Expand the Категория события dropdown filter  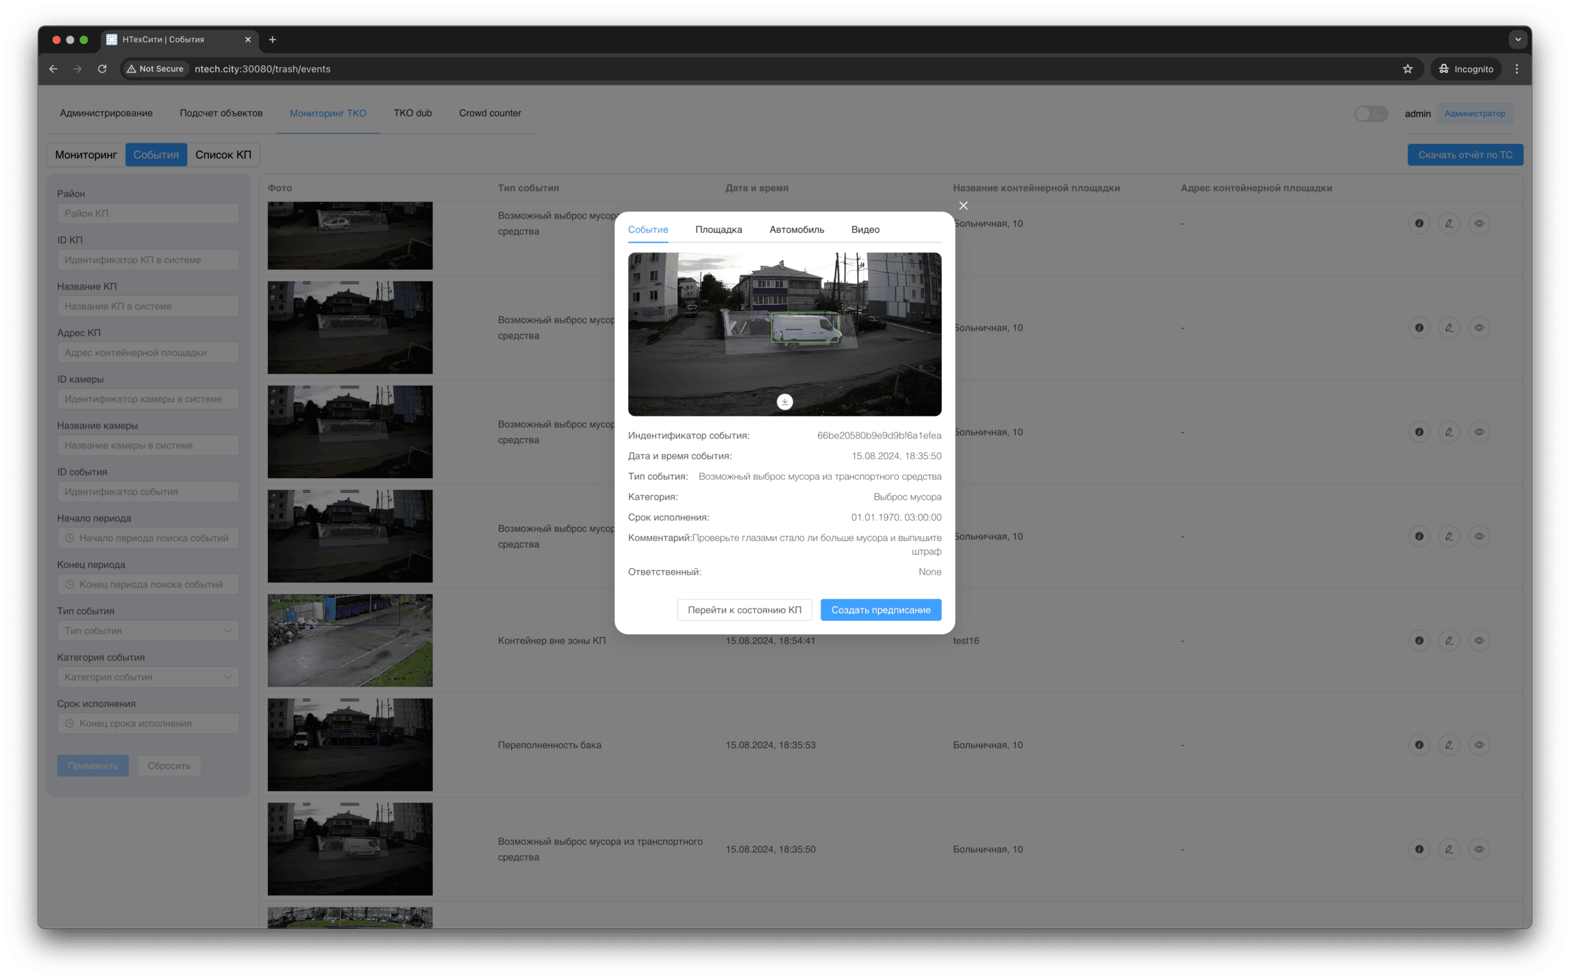click(148, 678)
